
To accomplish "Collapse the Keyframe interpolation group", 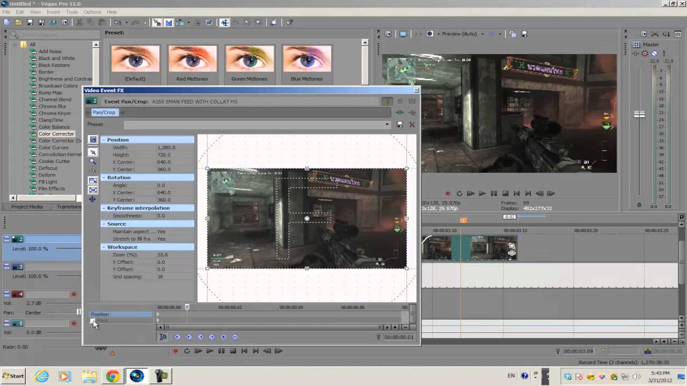I will [104, 207].
